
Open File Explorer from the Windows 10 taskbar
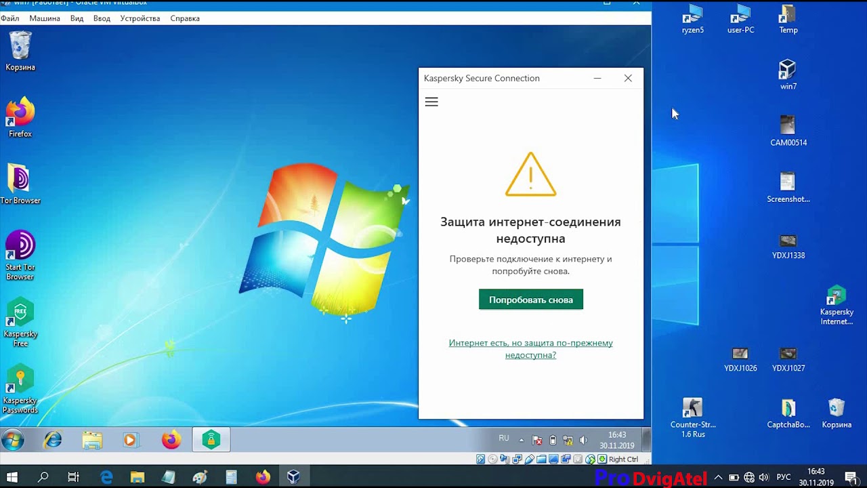(138, 477)
